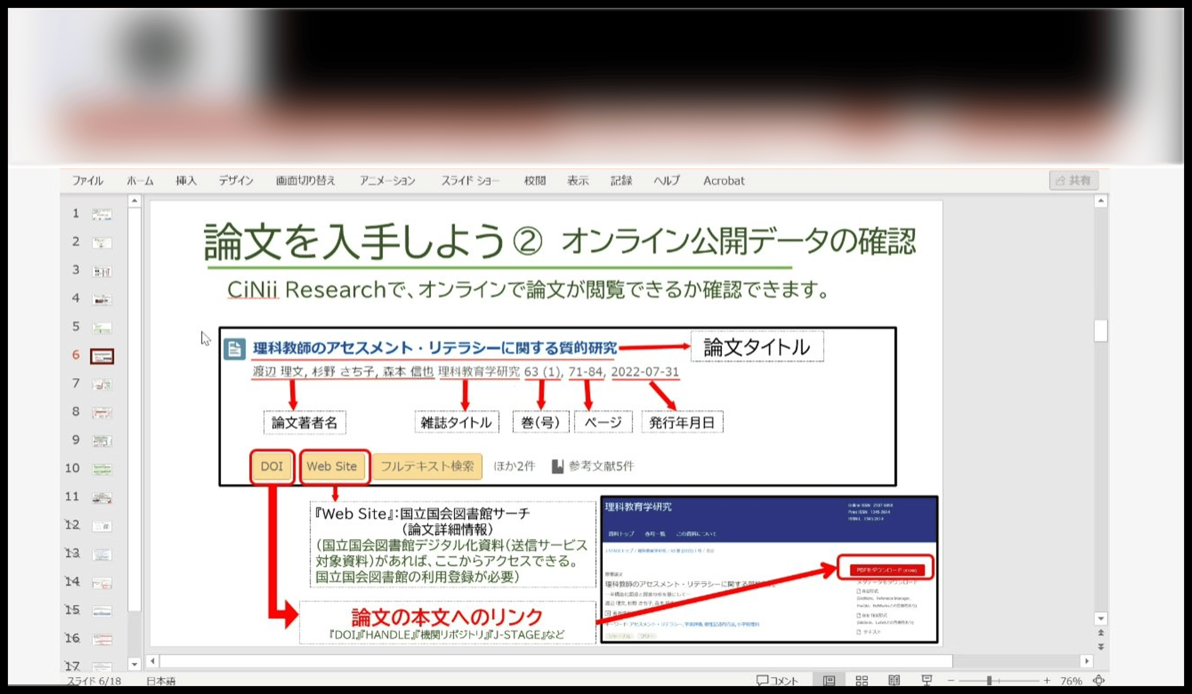
Task: Click the zoom out minus icon
Action: coord(951,680)
